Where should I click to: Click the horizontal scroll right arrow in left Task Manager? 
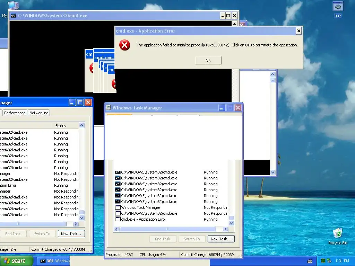click(76, 224)
